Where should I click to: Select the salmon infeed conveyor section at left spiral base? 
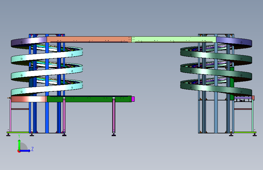click(29, 99)
